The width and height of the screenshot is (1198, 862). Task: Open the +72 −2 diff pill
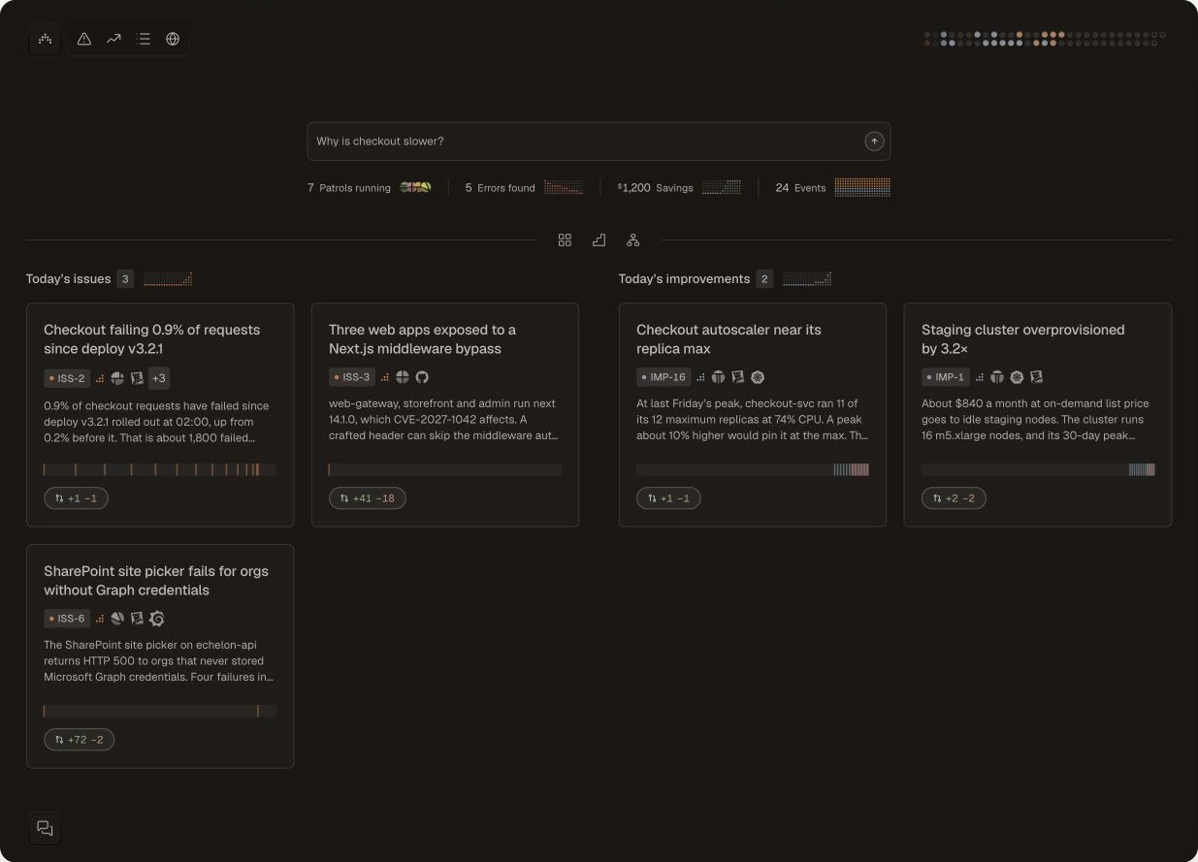[x=80, y=740]
